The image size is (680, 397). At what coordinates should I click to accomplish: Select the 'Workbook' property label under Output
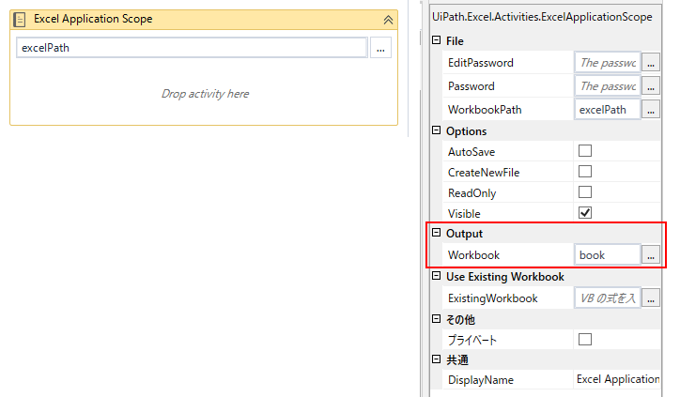click(x=473, y=255)
